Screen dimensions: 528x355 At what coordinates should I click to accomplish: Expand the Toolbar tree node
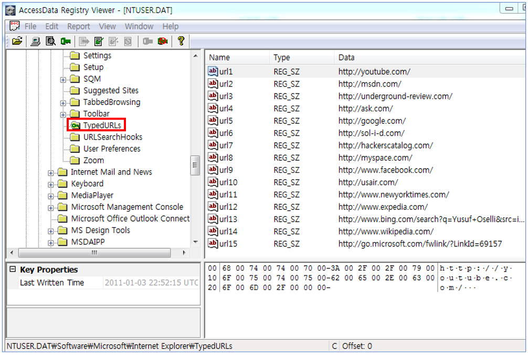(63, 115)
